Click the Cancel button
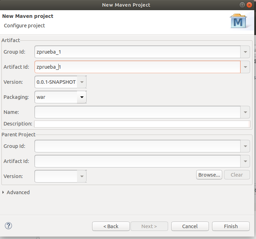Screen dimensions: 256x239 (x=190, y=226)
